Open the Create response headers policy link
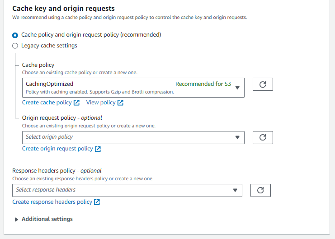Viewport: 335px width, 239px height. point(52,202)
